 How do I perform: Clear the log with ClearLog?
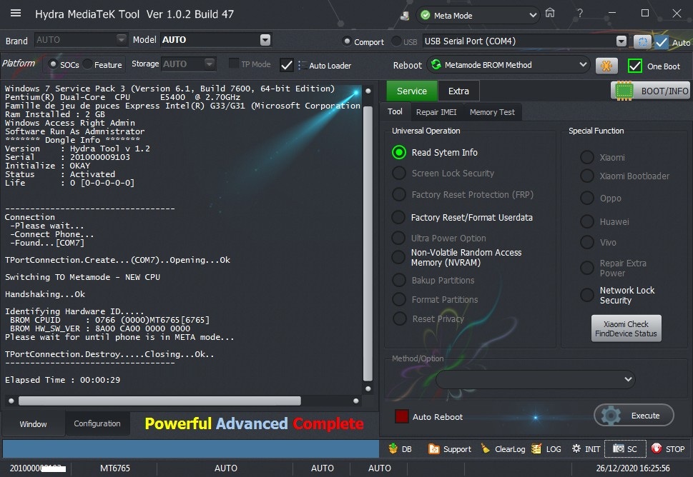(503, 448)
